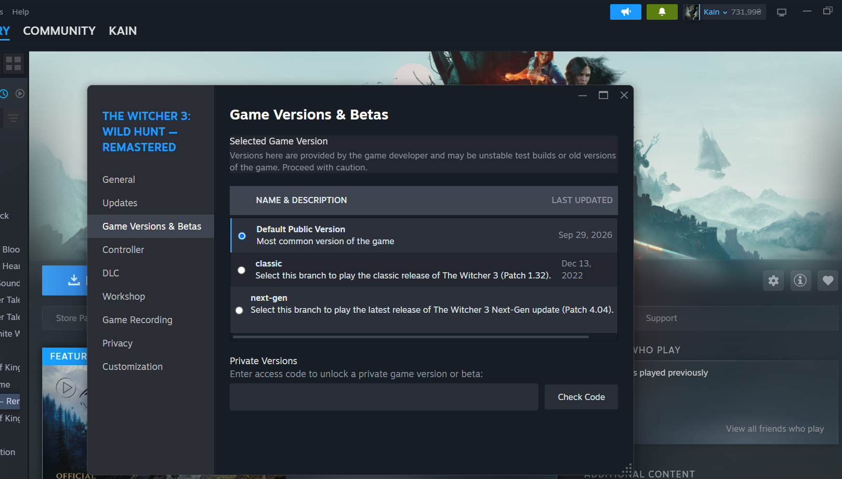The height and width of the screenshot is (479, 842).
Task: Open the green notifications bell
Action: pyautogui.click(x=662, y=12)
